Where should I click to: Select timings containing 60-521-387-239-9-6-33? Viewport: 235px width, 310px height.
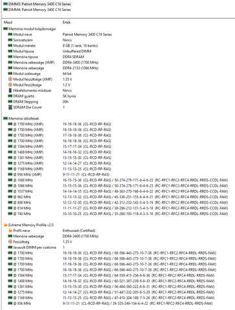(139, 281)
